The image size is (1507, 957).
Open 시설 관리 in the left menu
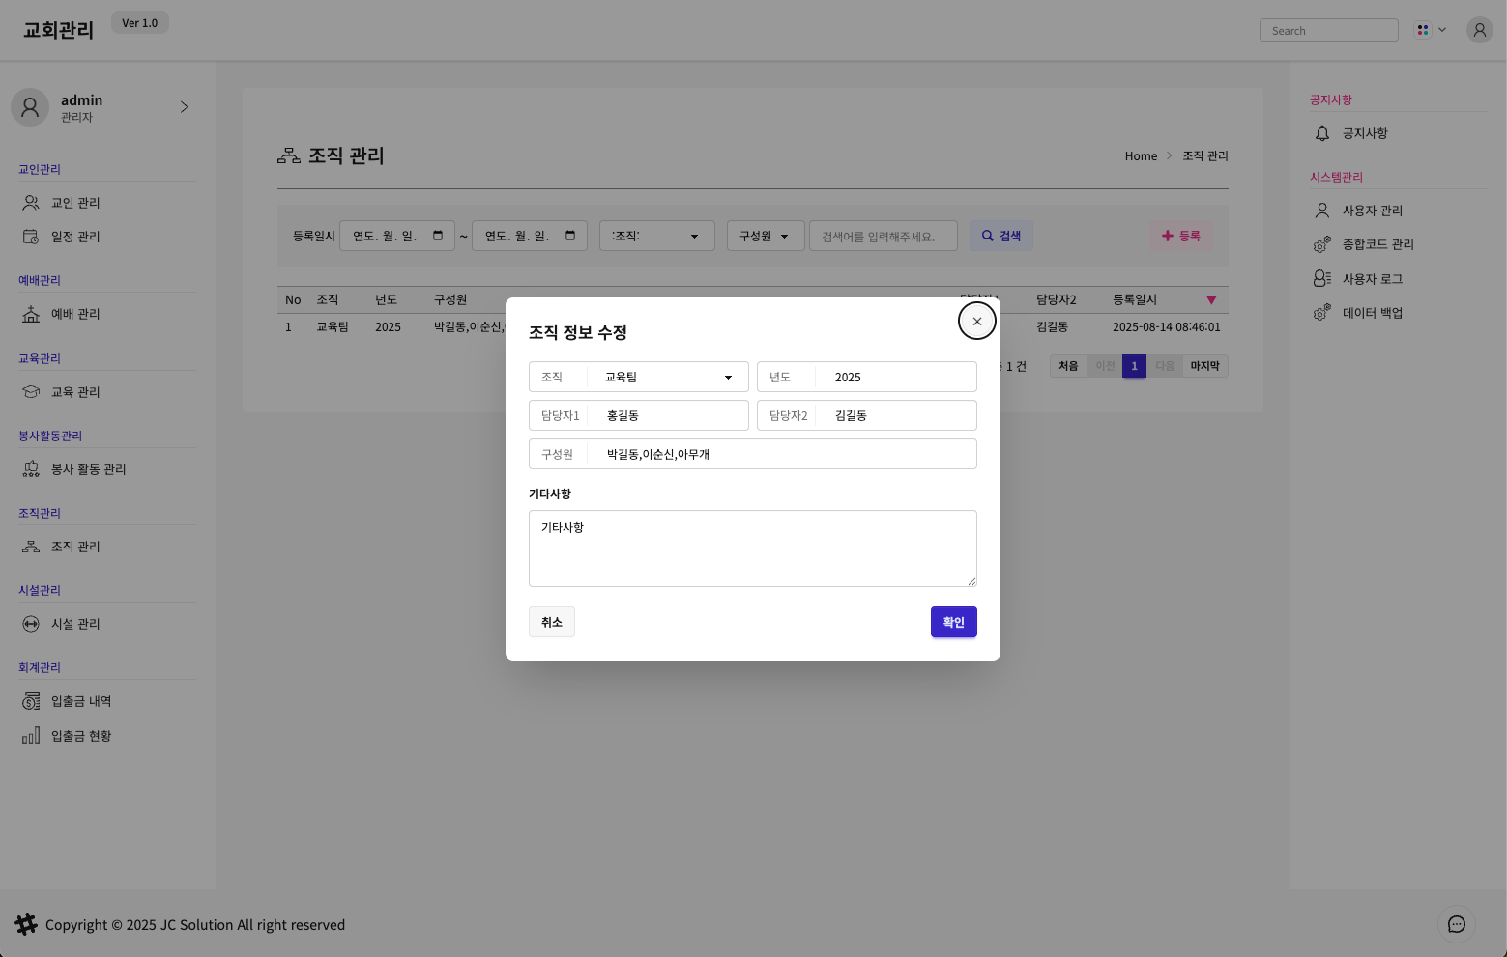[75, 624]
